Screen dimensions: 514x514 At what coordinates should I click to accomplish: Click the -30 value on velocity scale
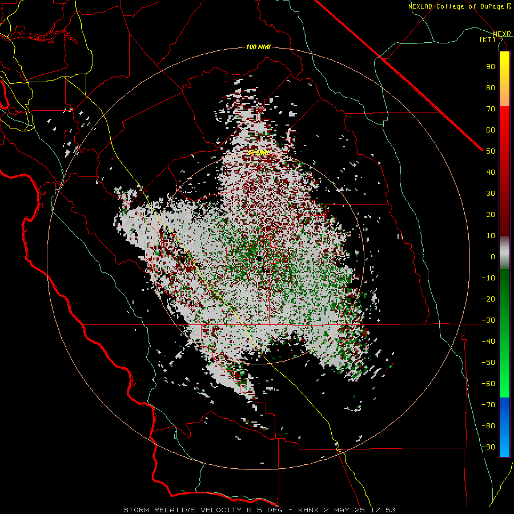(x=488, y=320)
